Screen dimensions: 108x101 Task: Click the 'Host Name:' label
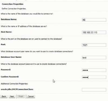6,32
